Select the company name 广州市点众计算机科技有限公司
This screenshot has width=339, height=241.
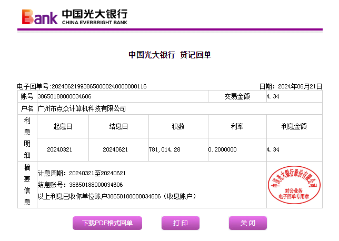pyautogui.click(x=82, y=108)
